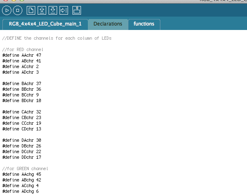The image size is (247, 194).
Task: Click the line '#define BDchr 10'
Action: click(22, 100)
